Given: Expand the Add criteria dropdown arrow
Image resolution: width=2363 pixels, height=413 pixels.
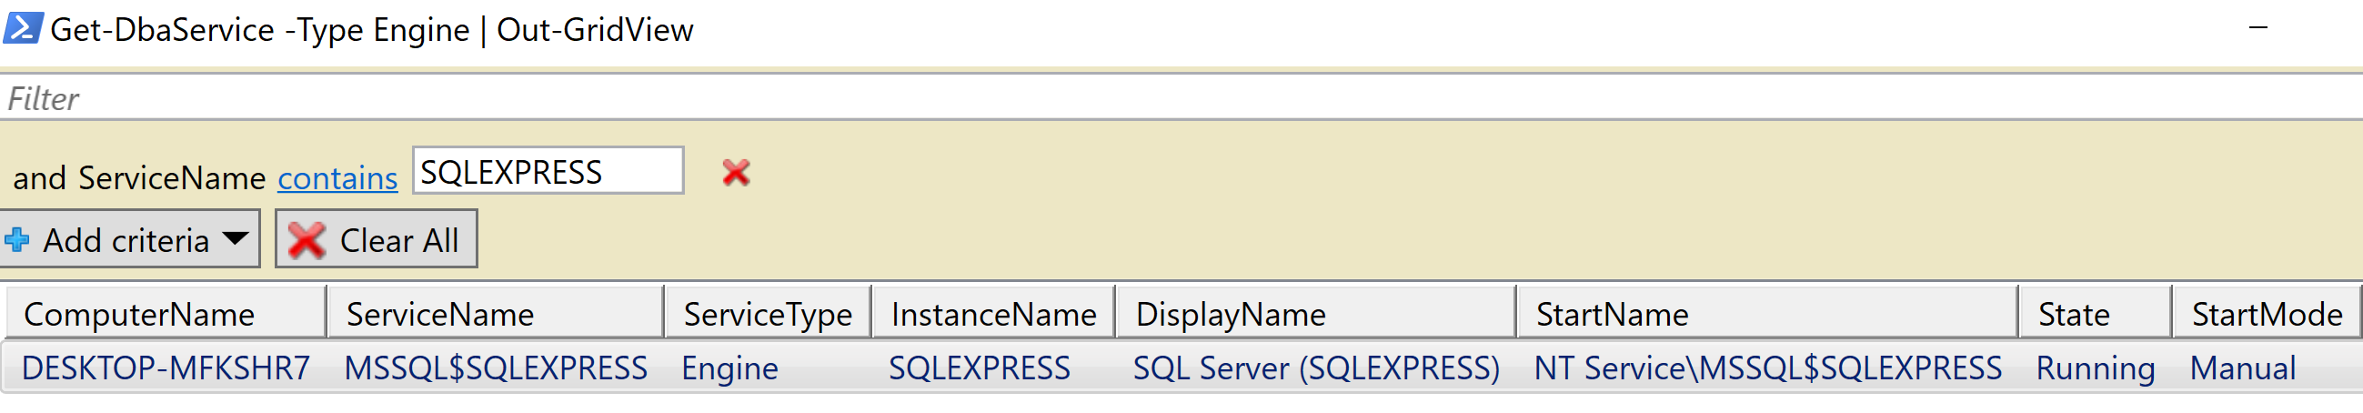Looking at the screenshot, I should pos(236,238).
